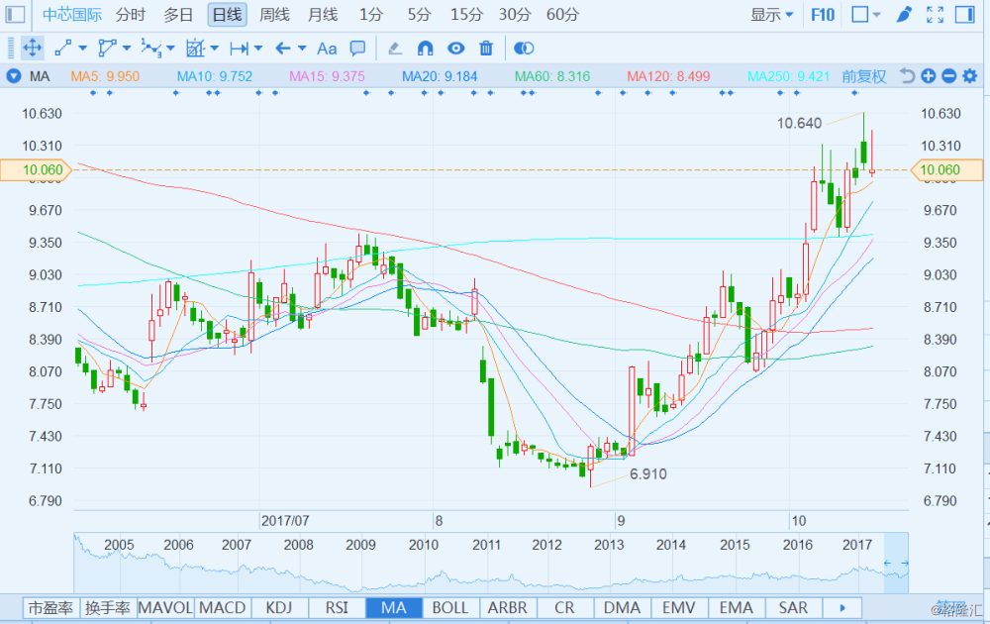The width and height of the screenshot is (990, 624).
Task: Click the timeline range slider handle
Action: [x=895, y=563]
